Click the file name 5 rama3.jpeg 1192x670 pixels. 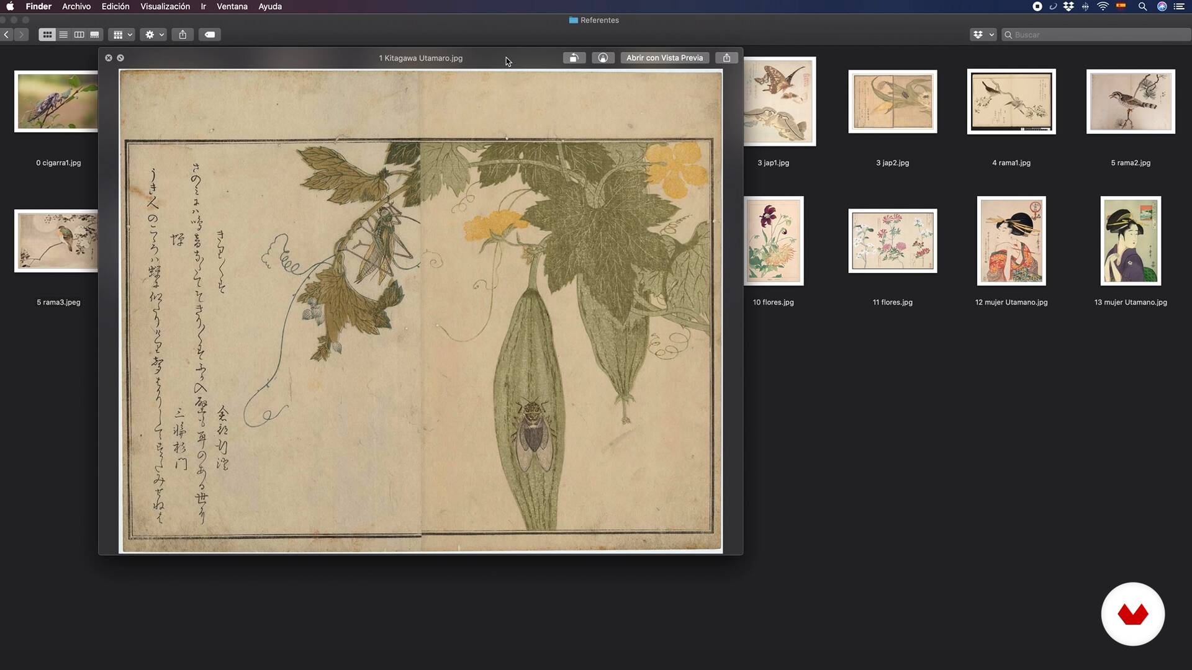point(58,302)
